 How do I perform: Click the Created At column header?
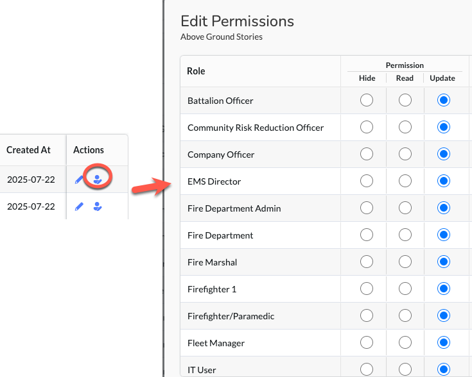[x=29, y=150]
